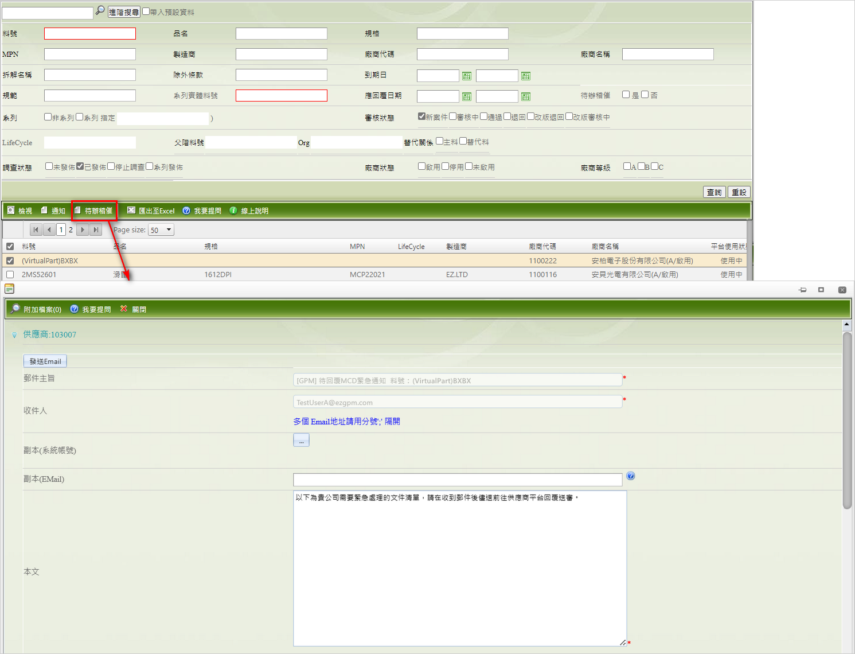Open the first 到期日 calendar picker
The image size is (855, 654).
(467, 76)
